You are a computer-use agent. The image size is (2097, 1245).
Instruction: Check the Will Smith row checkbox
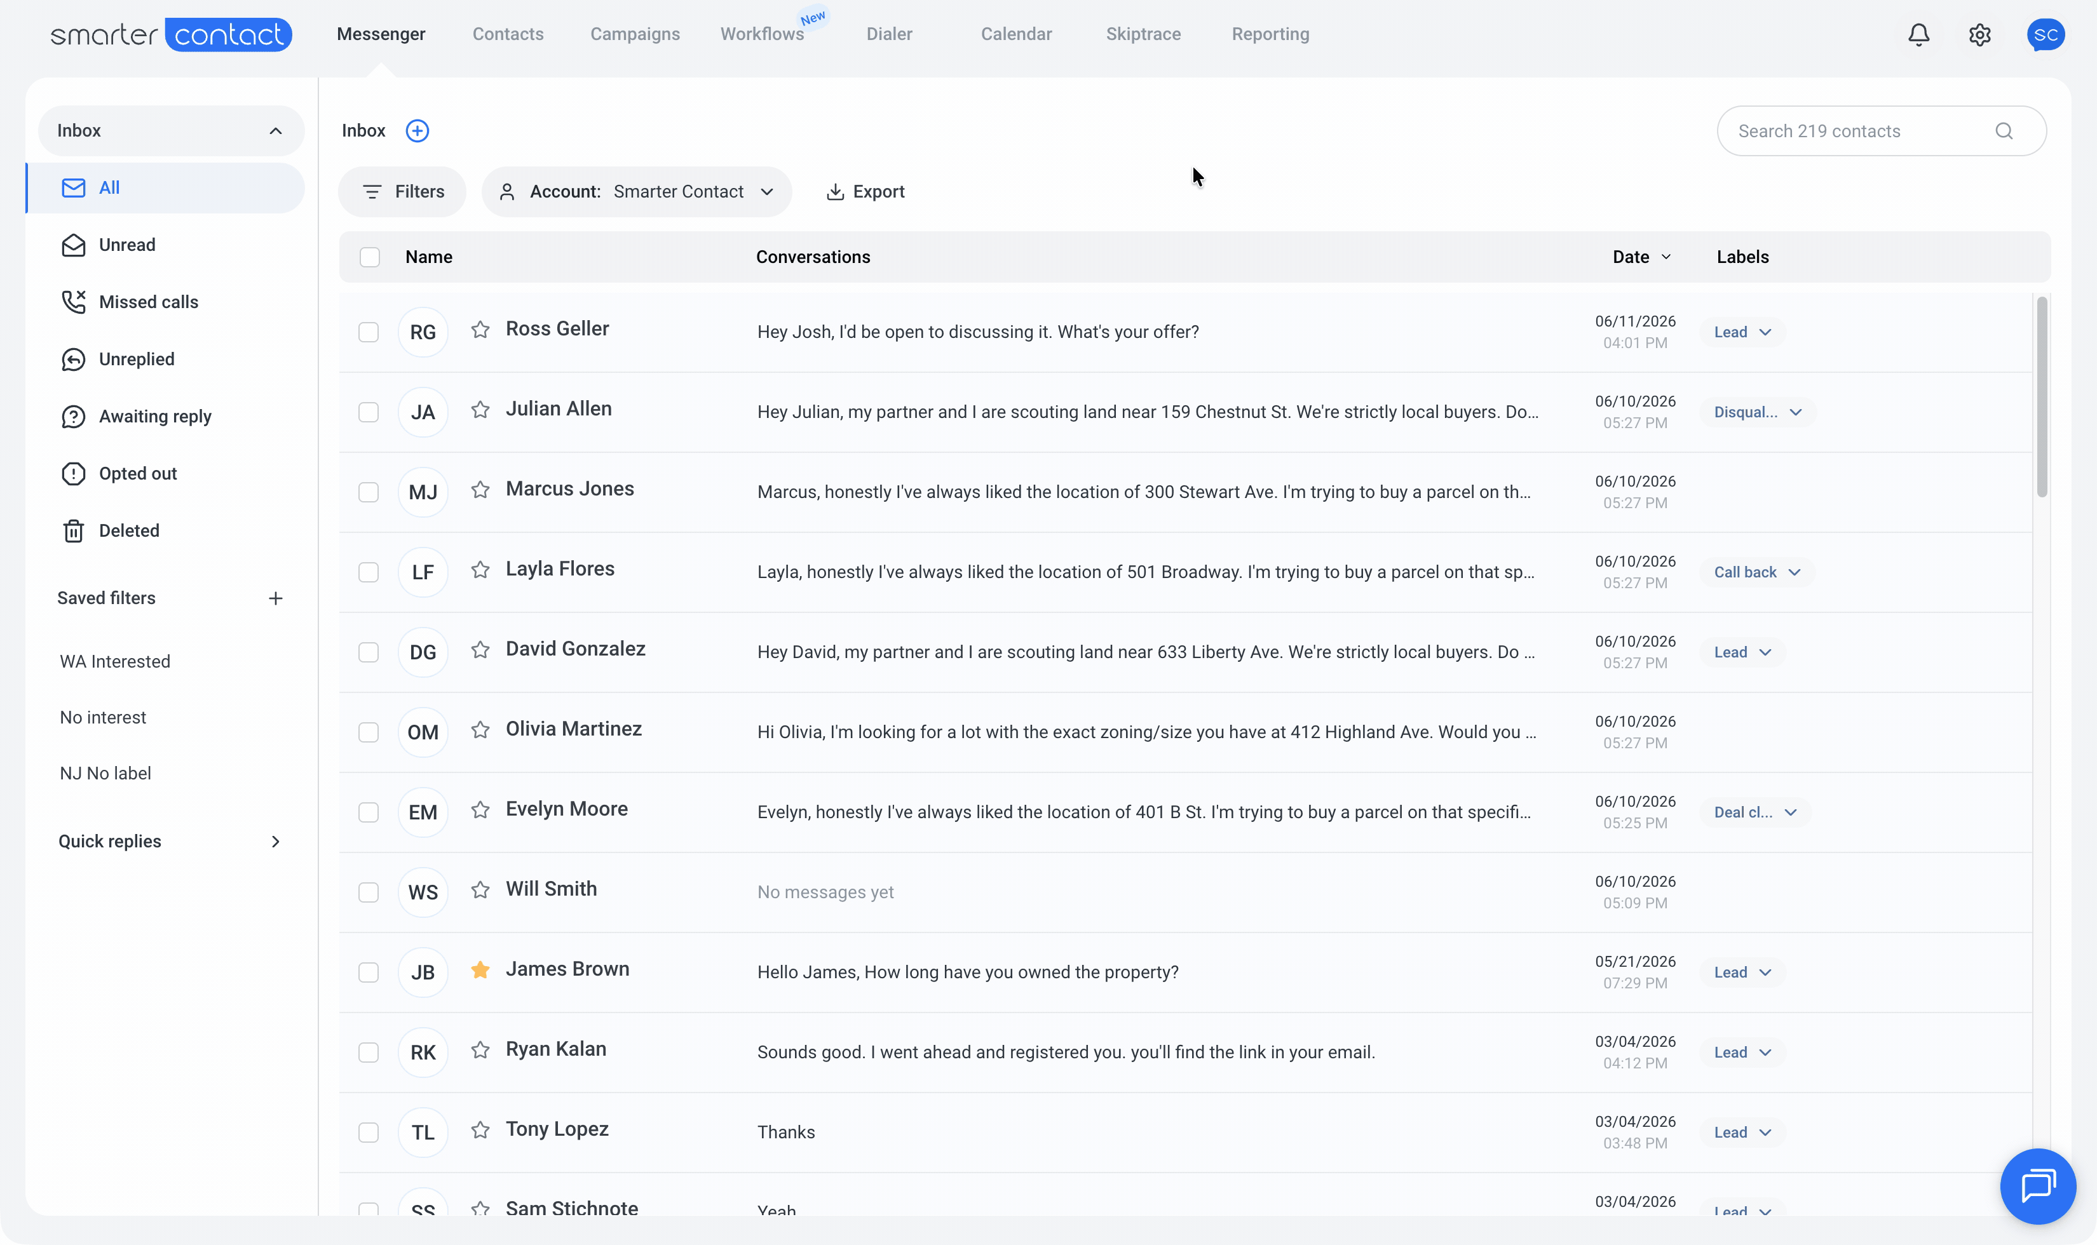pyautogui.click(x=369, y=892)
